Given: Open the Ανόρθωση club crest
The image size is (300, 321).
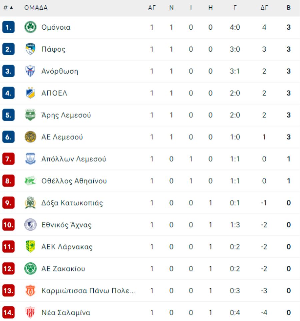Looking at the screenshot, I should pos(30,71).
